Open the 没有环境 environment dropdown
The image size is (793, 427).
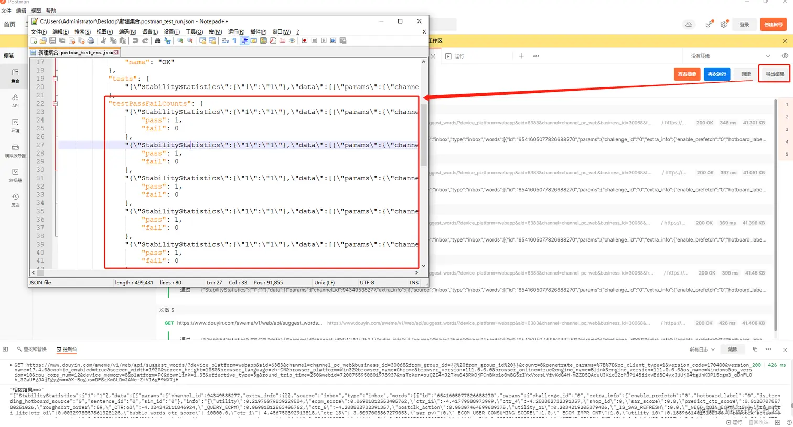click(x=730, y=56)
